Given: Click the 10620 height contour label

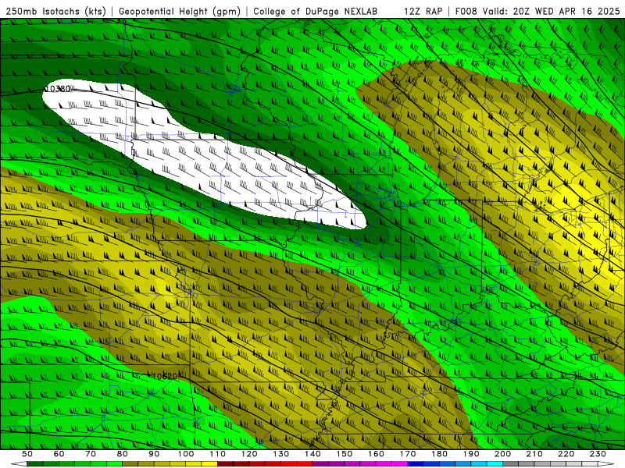Looking at the screenshot, I should click(x=165, y=376).
